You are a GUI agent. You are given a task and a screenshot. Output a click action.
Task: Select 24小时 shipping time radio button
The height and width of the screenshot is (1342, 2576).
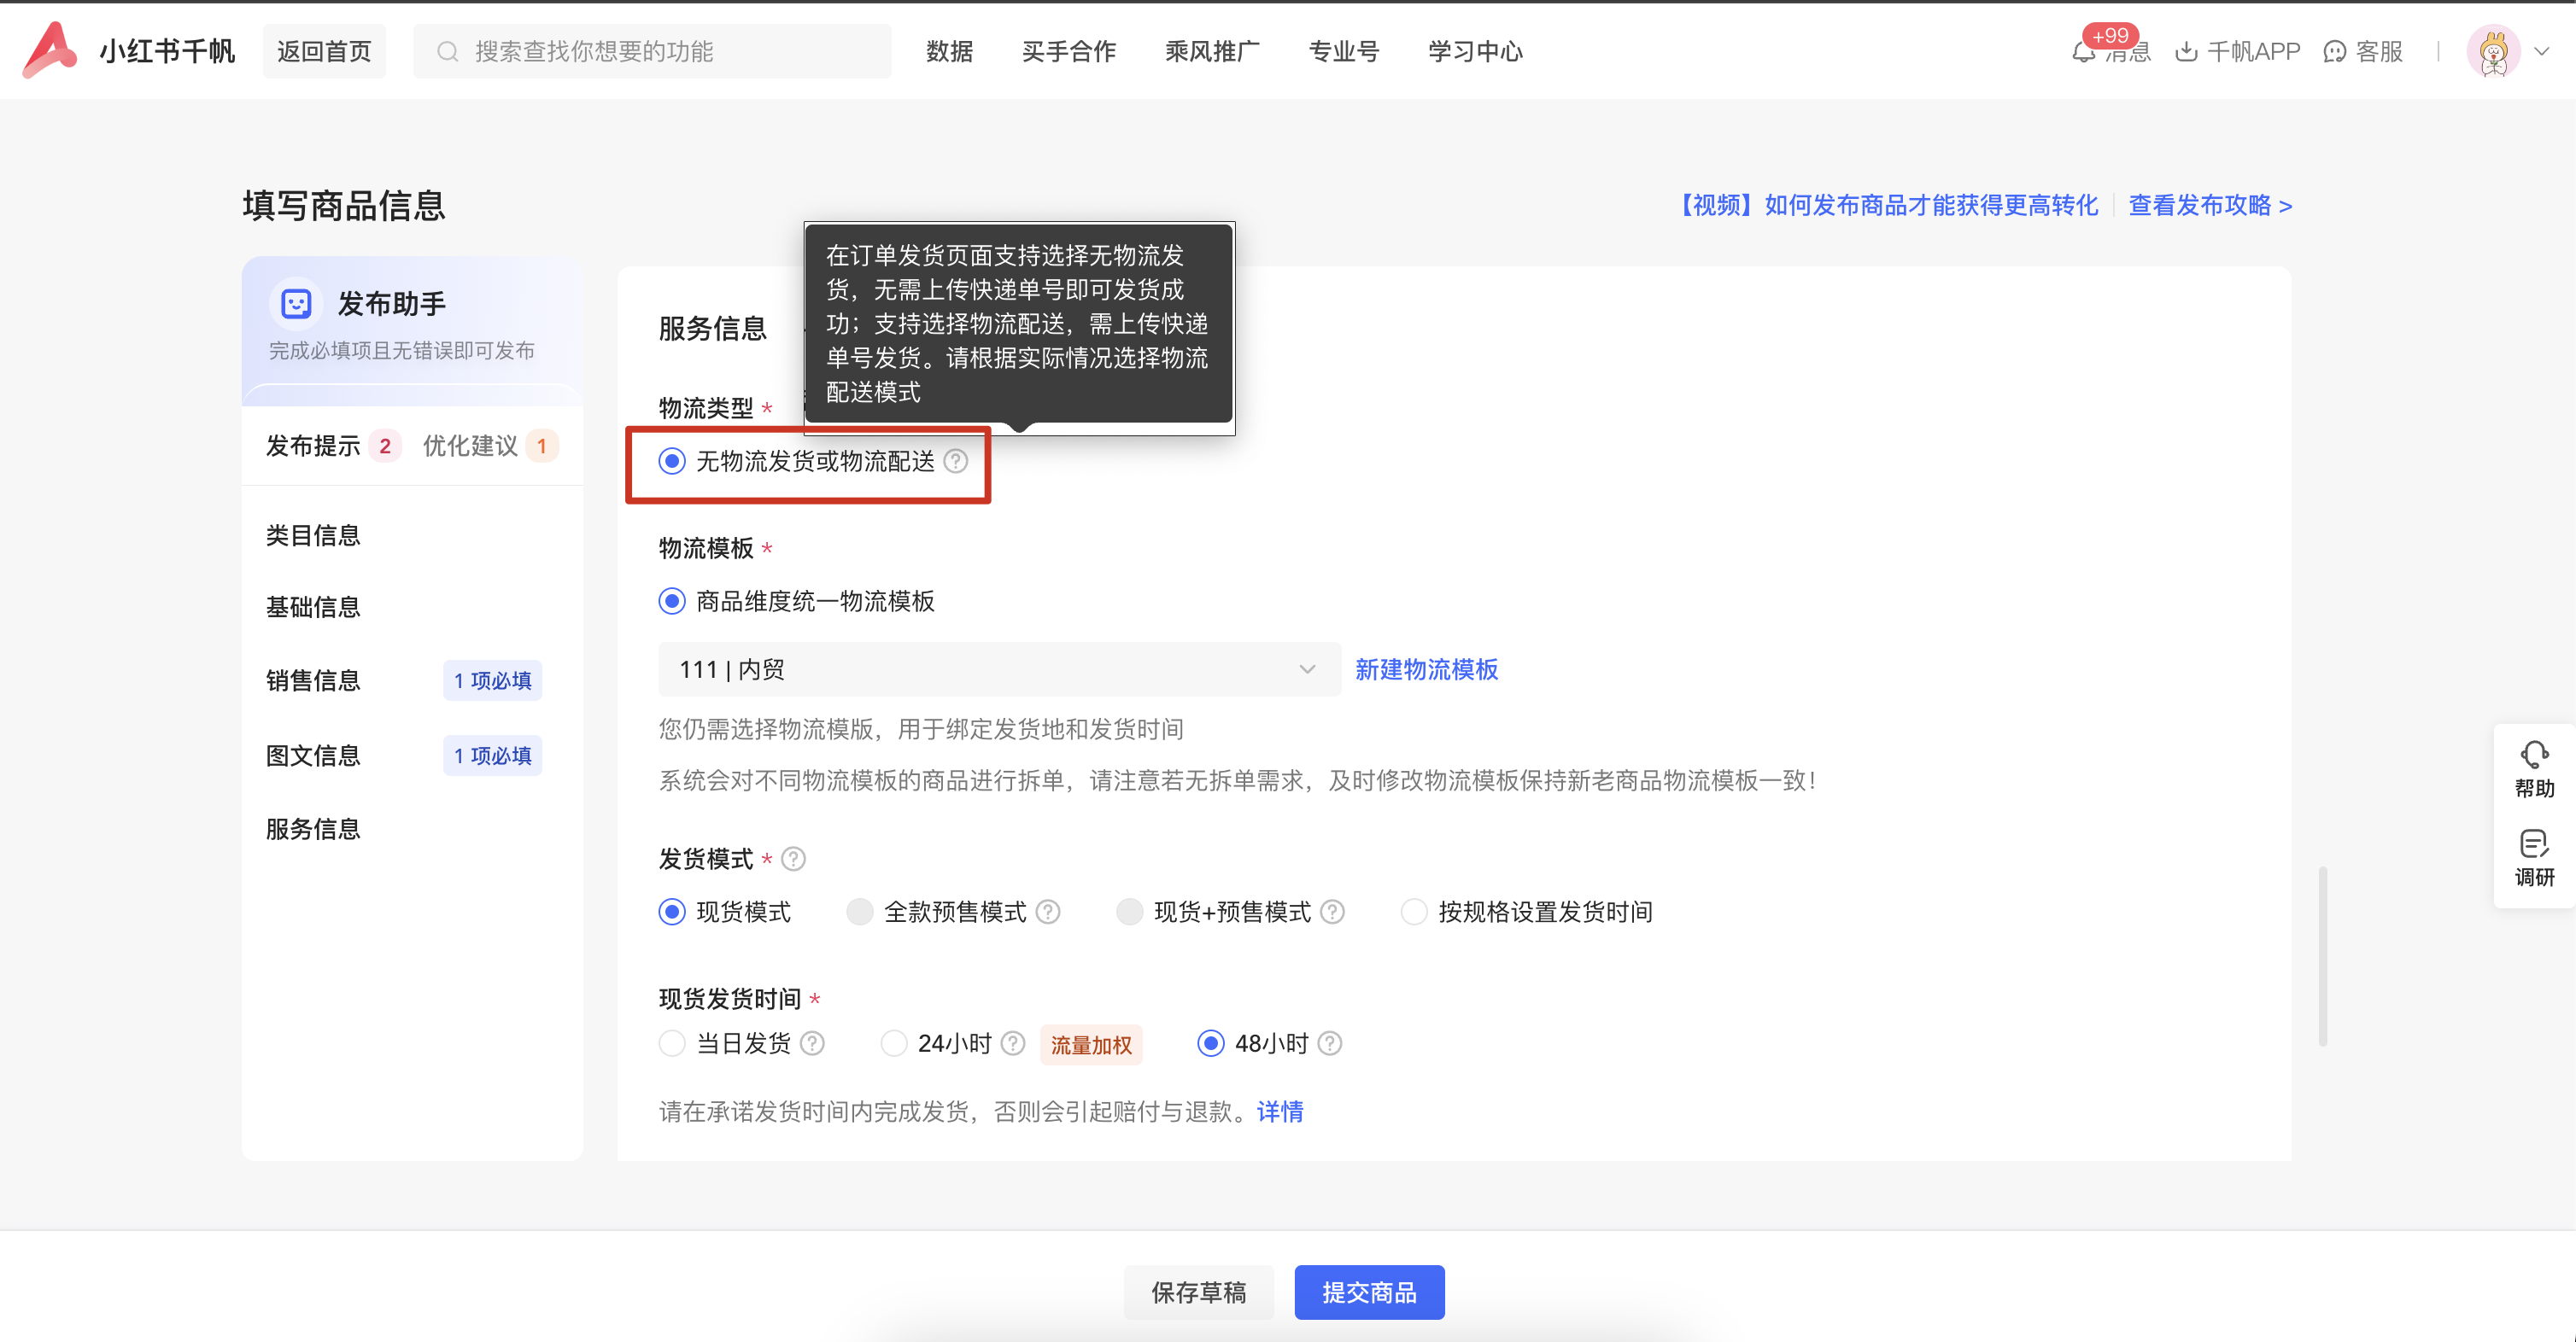pos(894,1043)
